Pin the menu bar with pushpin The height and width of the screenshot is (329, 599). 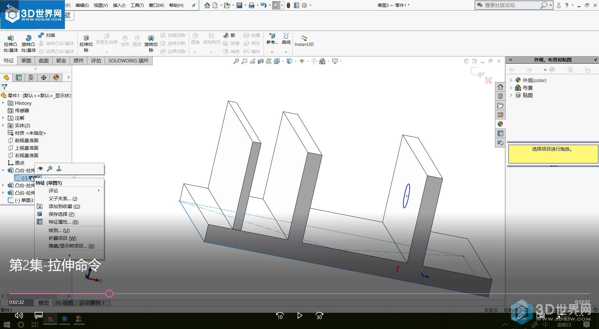194,5
